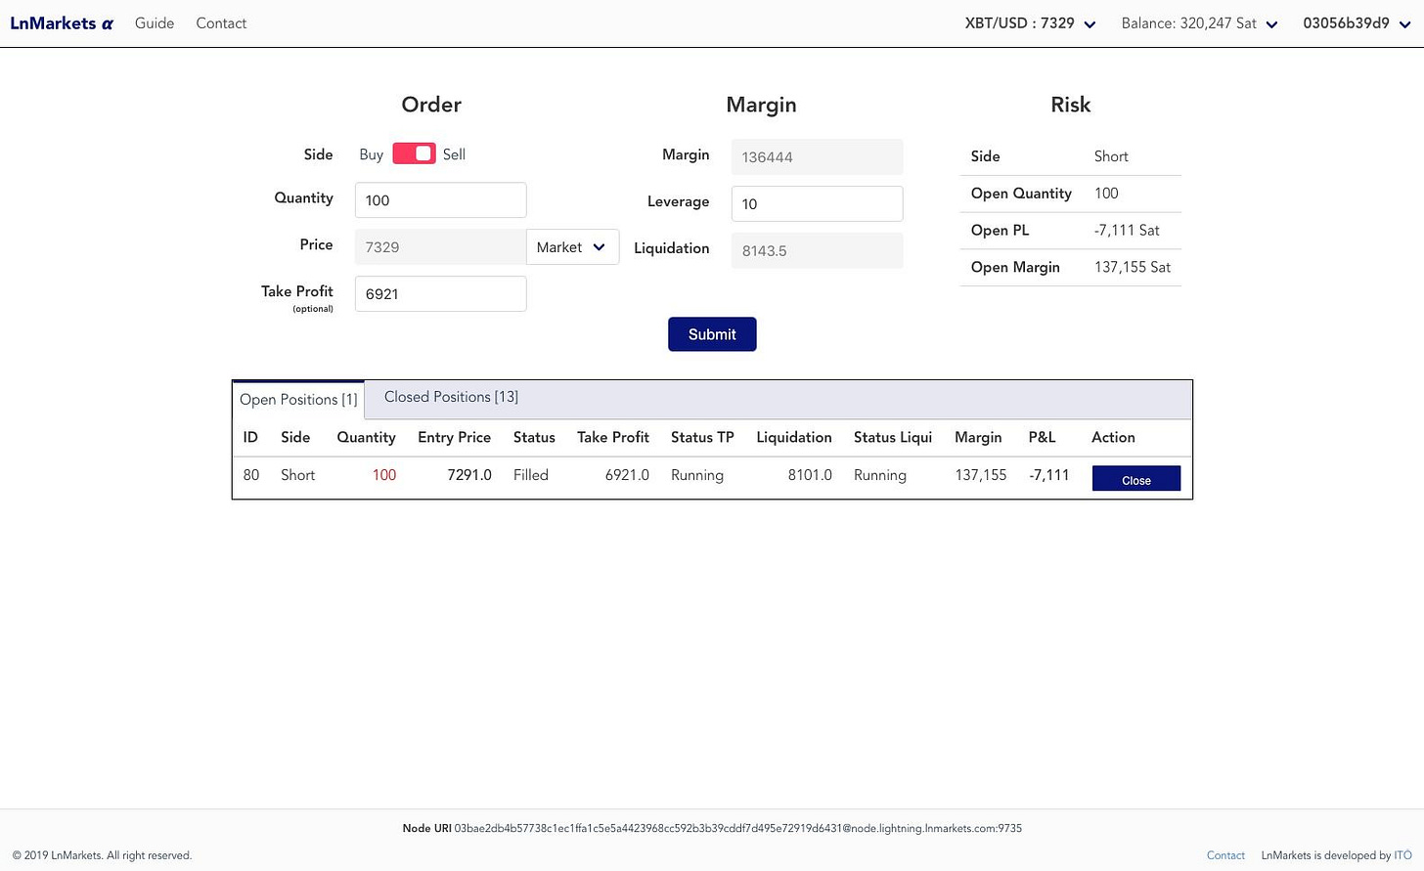
Task: Click the ITO developer link in the footer
Action: click(1403, 854)
